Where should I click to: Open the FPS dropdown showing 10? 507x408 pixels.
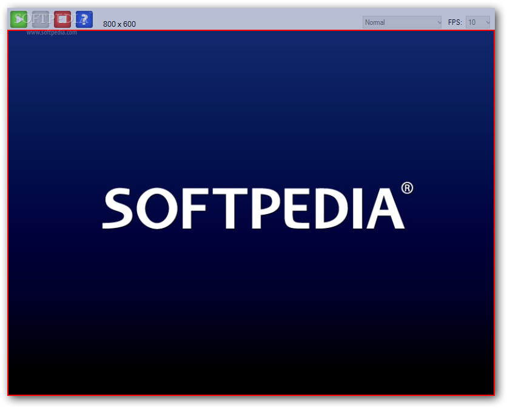[477, 22]
